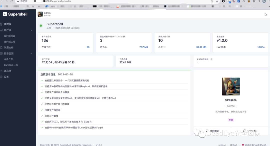Collapse the 客户端 sidebar menu chevron

pos(32,30)
